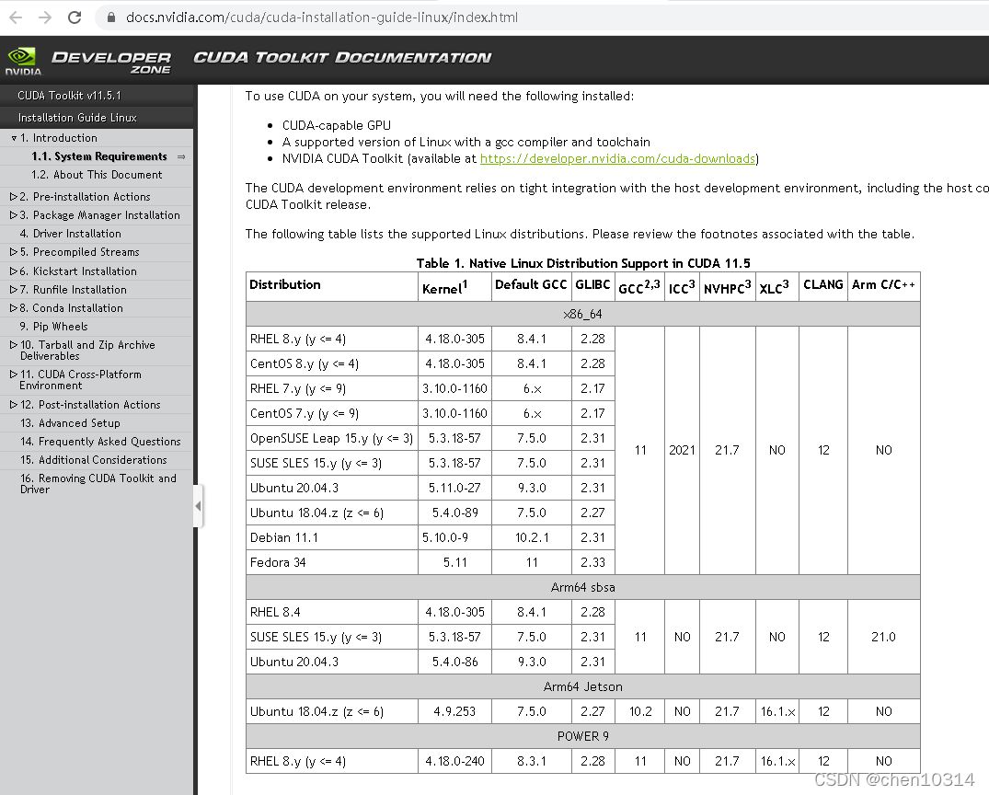Image resolution: width=989 pixels, height=795 pixels.
Task: Click the Arm C/C++ column header
Action: [x=884, y=287]
